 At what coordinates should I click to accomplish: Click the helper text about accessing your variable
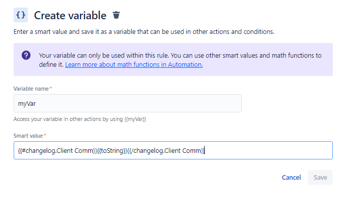80,119
